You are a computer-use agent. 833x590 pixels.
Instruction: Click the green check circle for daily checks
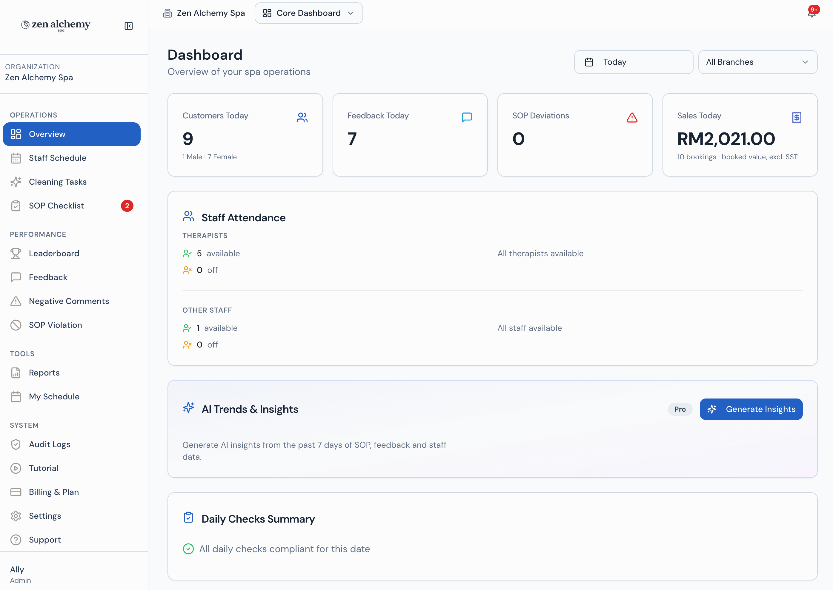pos(188,549)
